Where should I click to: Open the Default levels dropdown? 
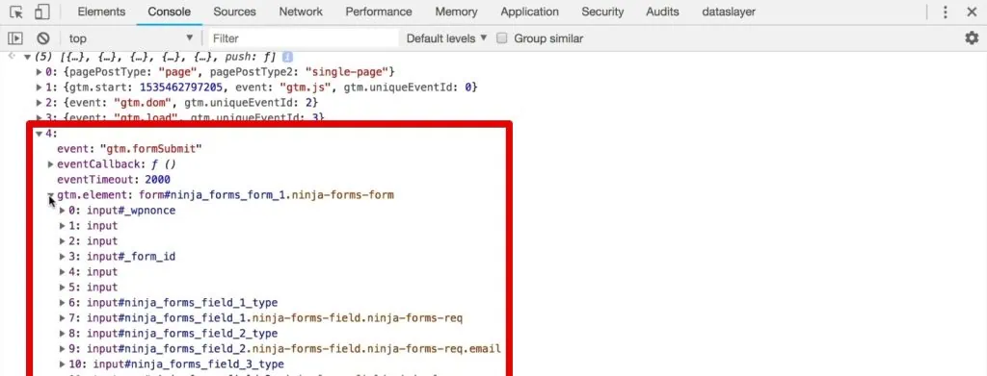[x=447, y=38]
